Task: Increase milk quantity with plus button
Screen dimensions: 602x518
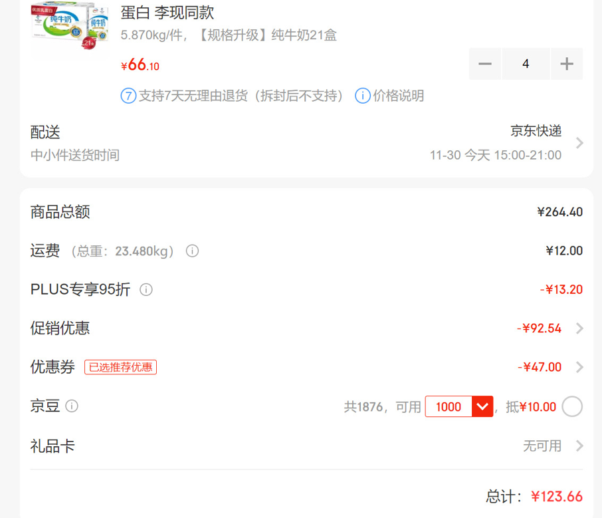Action: click(x=567, y=64)
